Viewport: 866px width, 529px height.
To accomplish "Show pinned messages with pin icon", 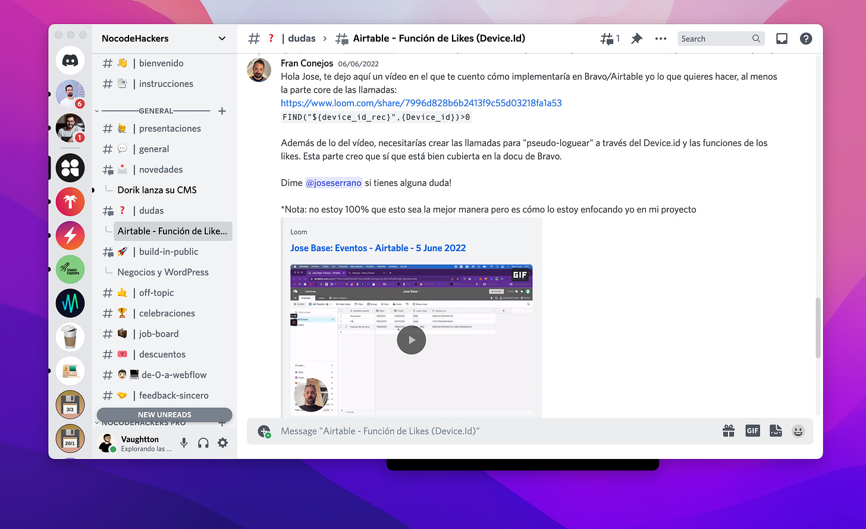I will pyautogui.click(x=636, y=39).
